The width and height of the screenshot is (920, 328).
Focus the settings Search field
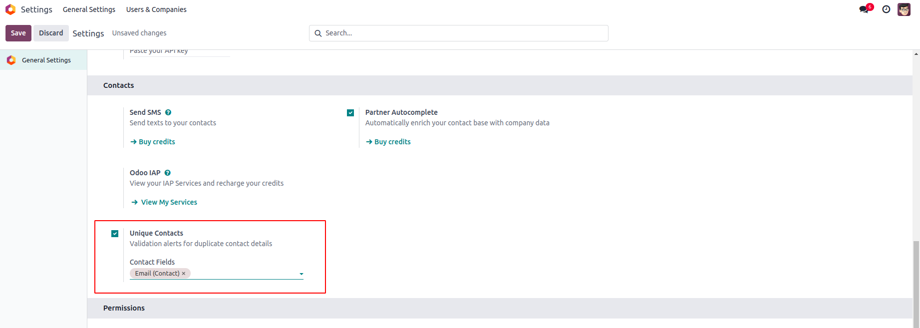(464, 33)
